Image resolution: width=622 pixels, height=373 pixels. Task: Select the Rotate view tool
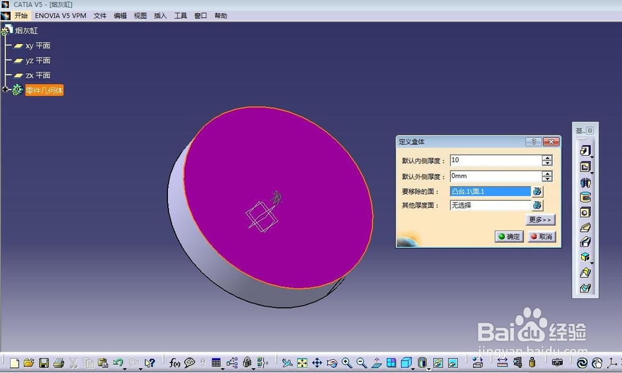pos(331,362)
